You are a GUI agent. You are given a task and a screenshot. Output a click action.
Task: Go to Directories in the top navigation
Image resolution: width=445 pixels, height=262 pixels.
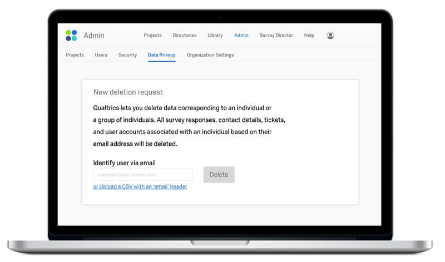(185, 35)
